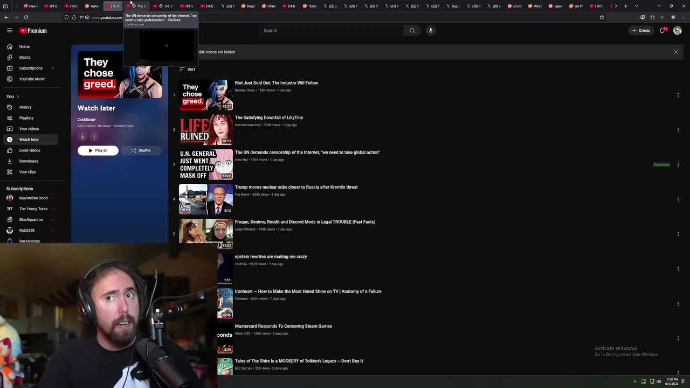Click the YouTube Premium logo

pyautogui.click(x=33, y=31)
